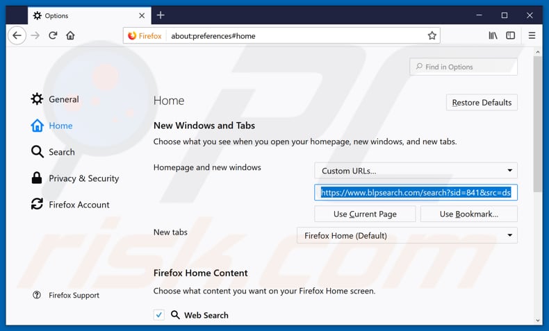Open a new tab with plus button

coord(161,15)
